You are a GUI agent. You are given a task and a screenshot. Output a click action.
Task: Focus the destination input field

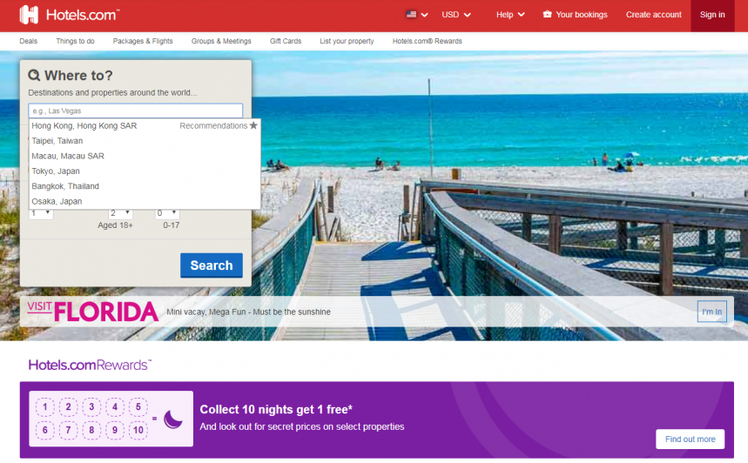tap(136, 111)
